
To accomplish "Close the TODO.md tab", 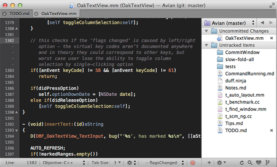I will click(4, 14).
